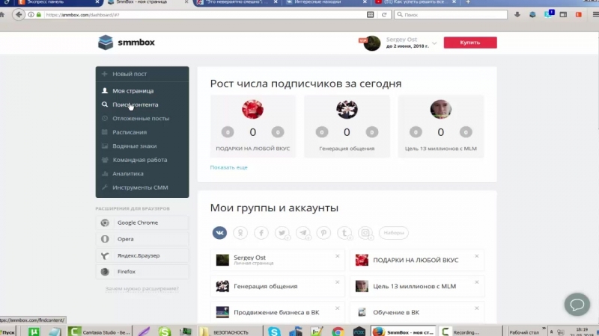The image size is (599, 336).
Task: Open a new browser tab
Action: pyautogui.click(x=468, y=2)
